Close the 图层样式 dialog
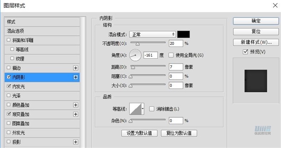281x148 pixels. [x=275, y=5]
